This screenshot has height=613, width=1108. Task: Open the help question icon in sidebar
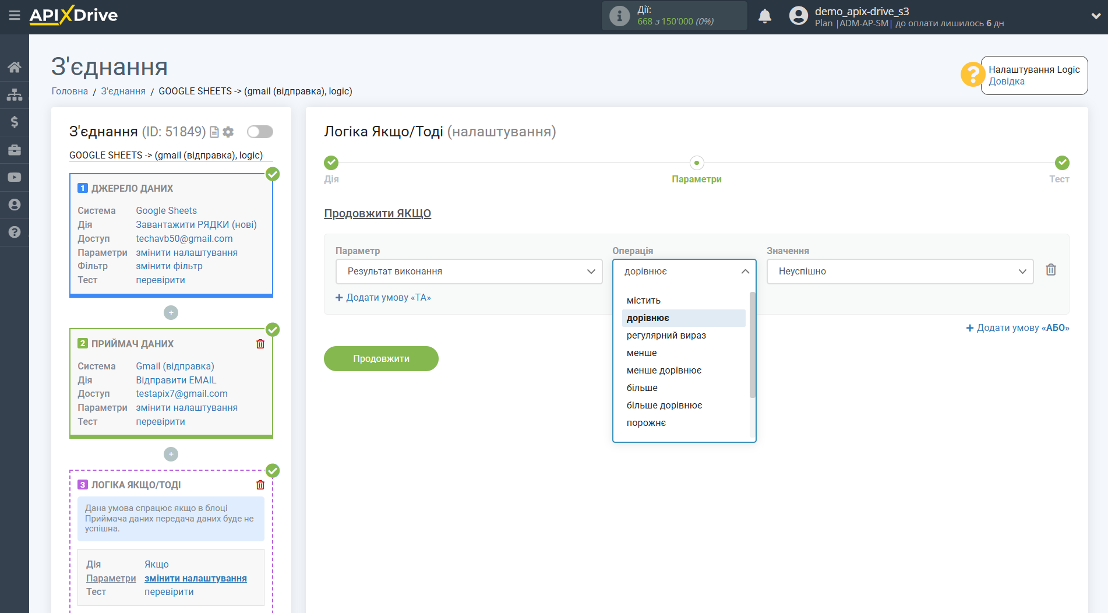(15, 232)
